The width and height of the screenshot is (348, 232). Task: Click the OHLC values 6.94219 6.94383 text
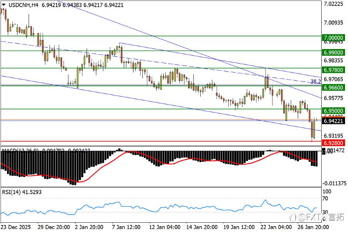tap(61, 5)
